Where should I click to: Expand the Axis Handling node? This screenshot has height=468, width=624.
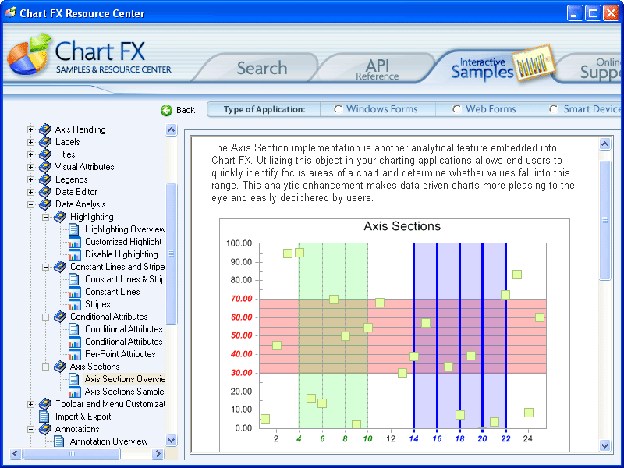pos(30,129)
